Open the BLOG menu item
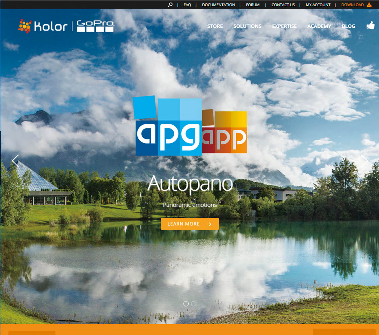The width and height of the screenshot is (379, 335). (348, 26)
